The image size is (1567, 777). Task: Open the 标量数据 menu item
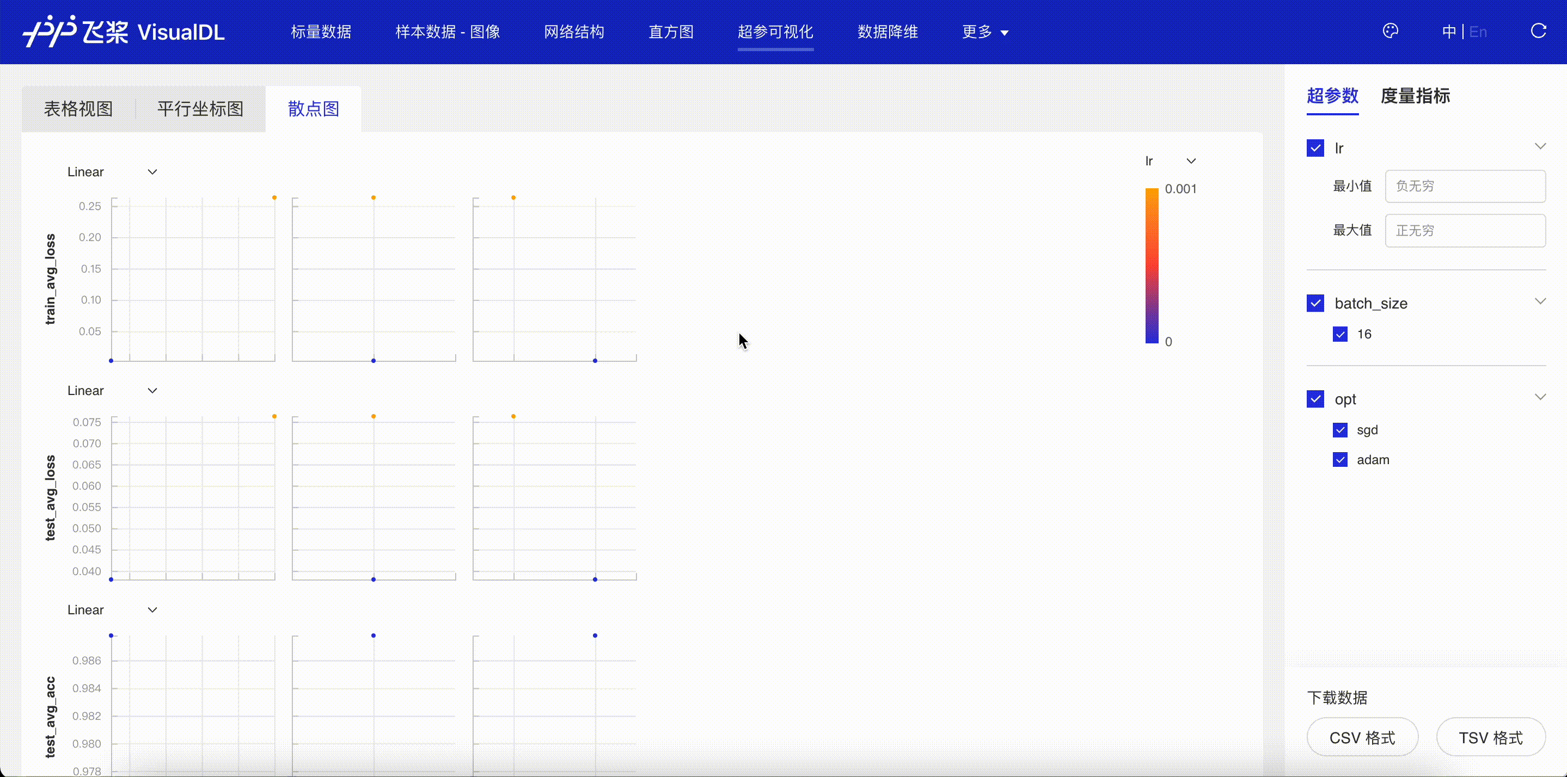(321, 32)
